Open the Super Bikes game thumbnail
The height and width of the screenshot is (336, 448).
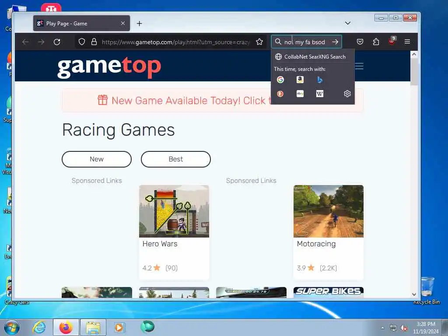329,292
